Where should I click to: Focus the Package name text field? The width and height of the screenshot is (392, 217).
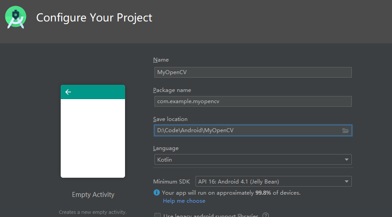[253, 101]
